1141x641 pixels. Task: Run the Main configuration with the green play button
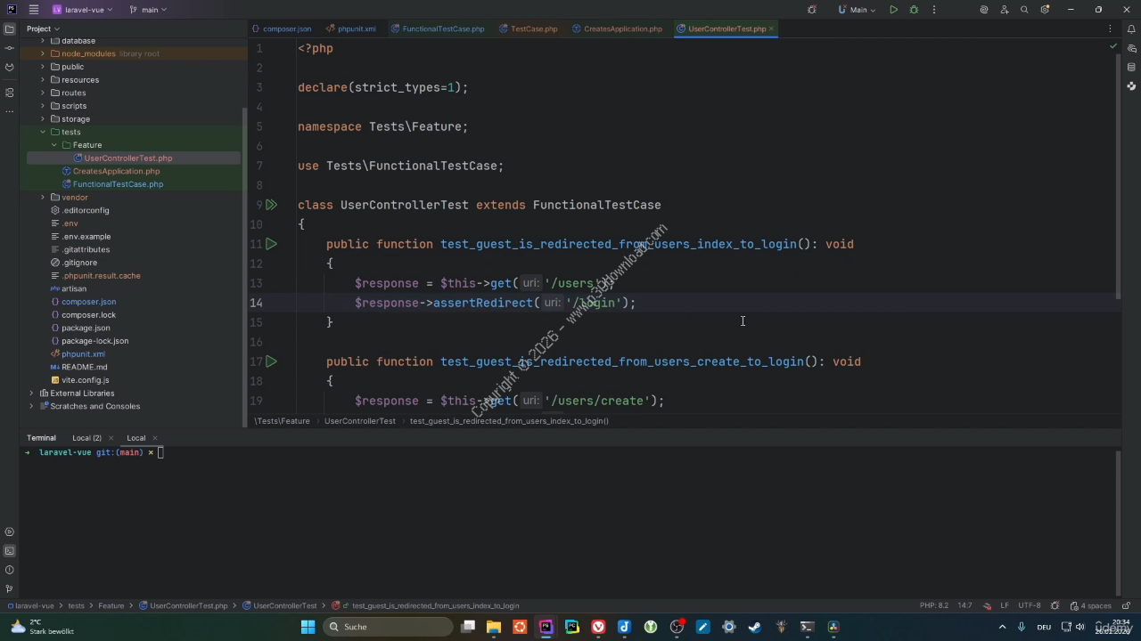click(893, 10)
